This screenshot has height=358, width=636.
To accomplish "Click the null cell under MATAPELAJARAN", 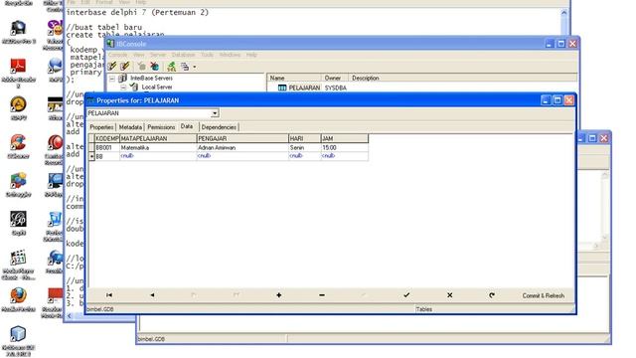I will pyautogui.click(x=158, y=156).
